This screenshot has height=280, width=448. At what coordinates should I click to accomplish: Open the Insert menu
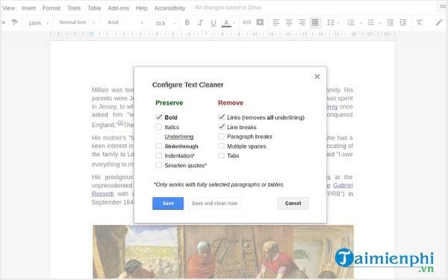point(28,8)
